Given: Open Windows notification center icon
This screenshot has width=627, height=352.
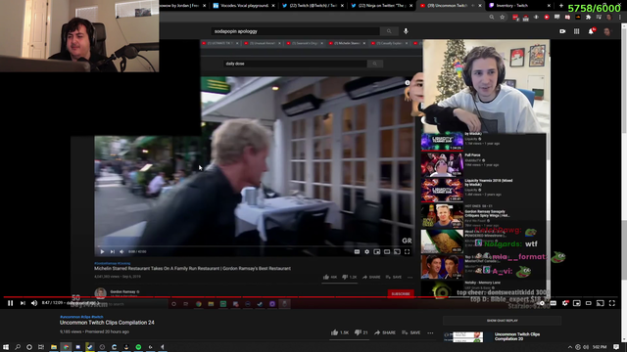Looking at the screenshot, I should (616, 347).
